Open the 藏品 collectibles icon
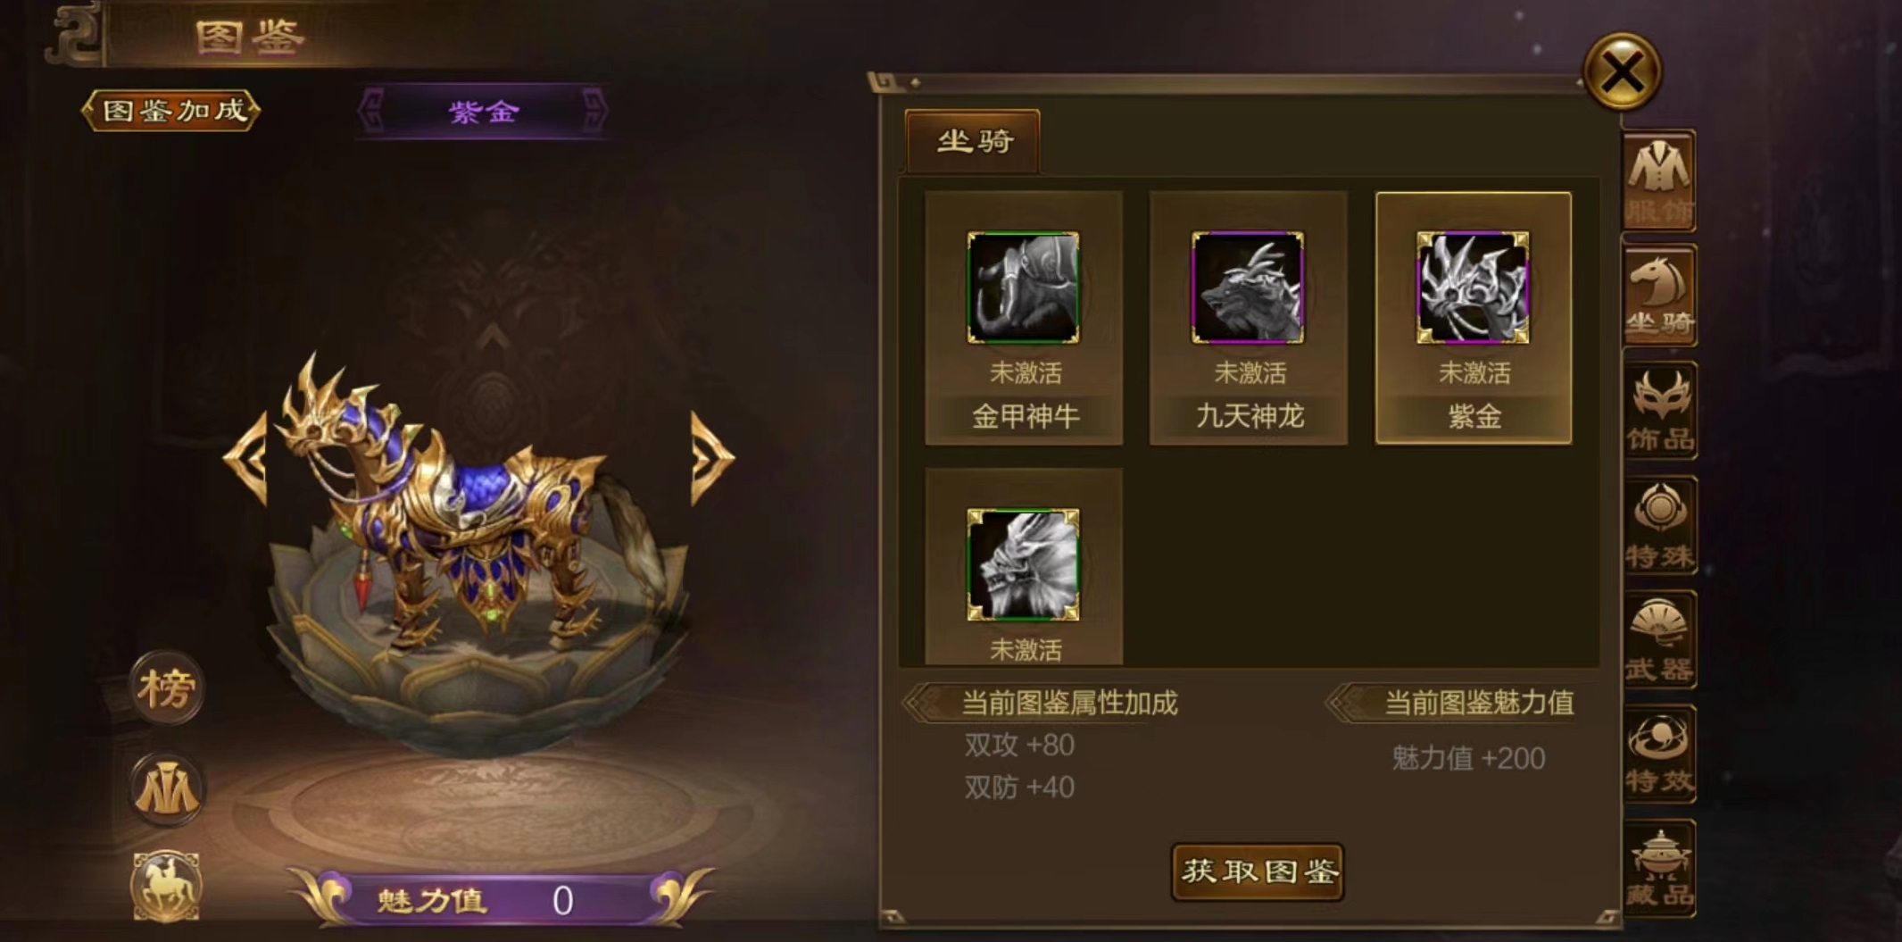The image size is (1902, 942). (x=1659, y=868)
